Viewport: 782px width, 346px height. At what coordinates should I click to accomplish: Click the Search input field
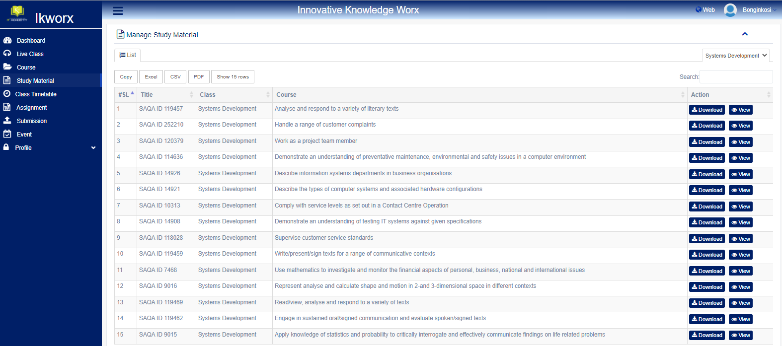(x=736, y=77)
